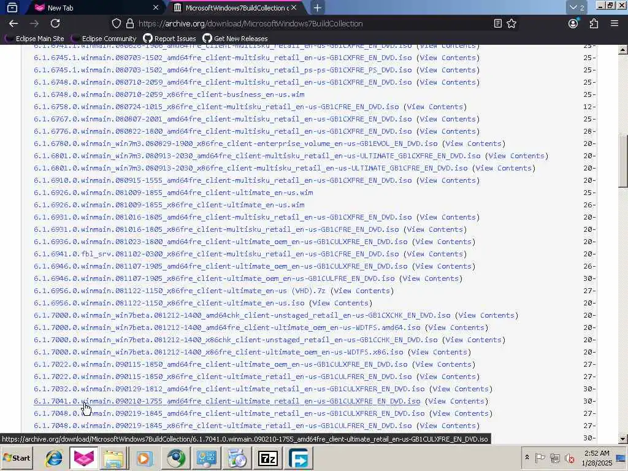
Task: Focus the archive.org address bar
Action: pos(312,24)
